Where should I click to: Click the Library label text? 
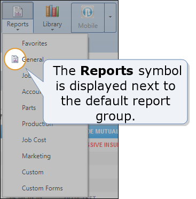point(52,24)
